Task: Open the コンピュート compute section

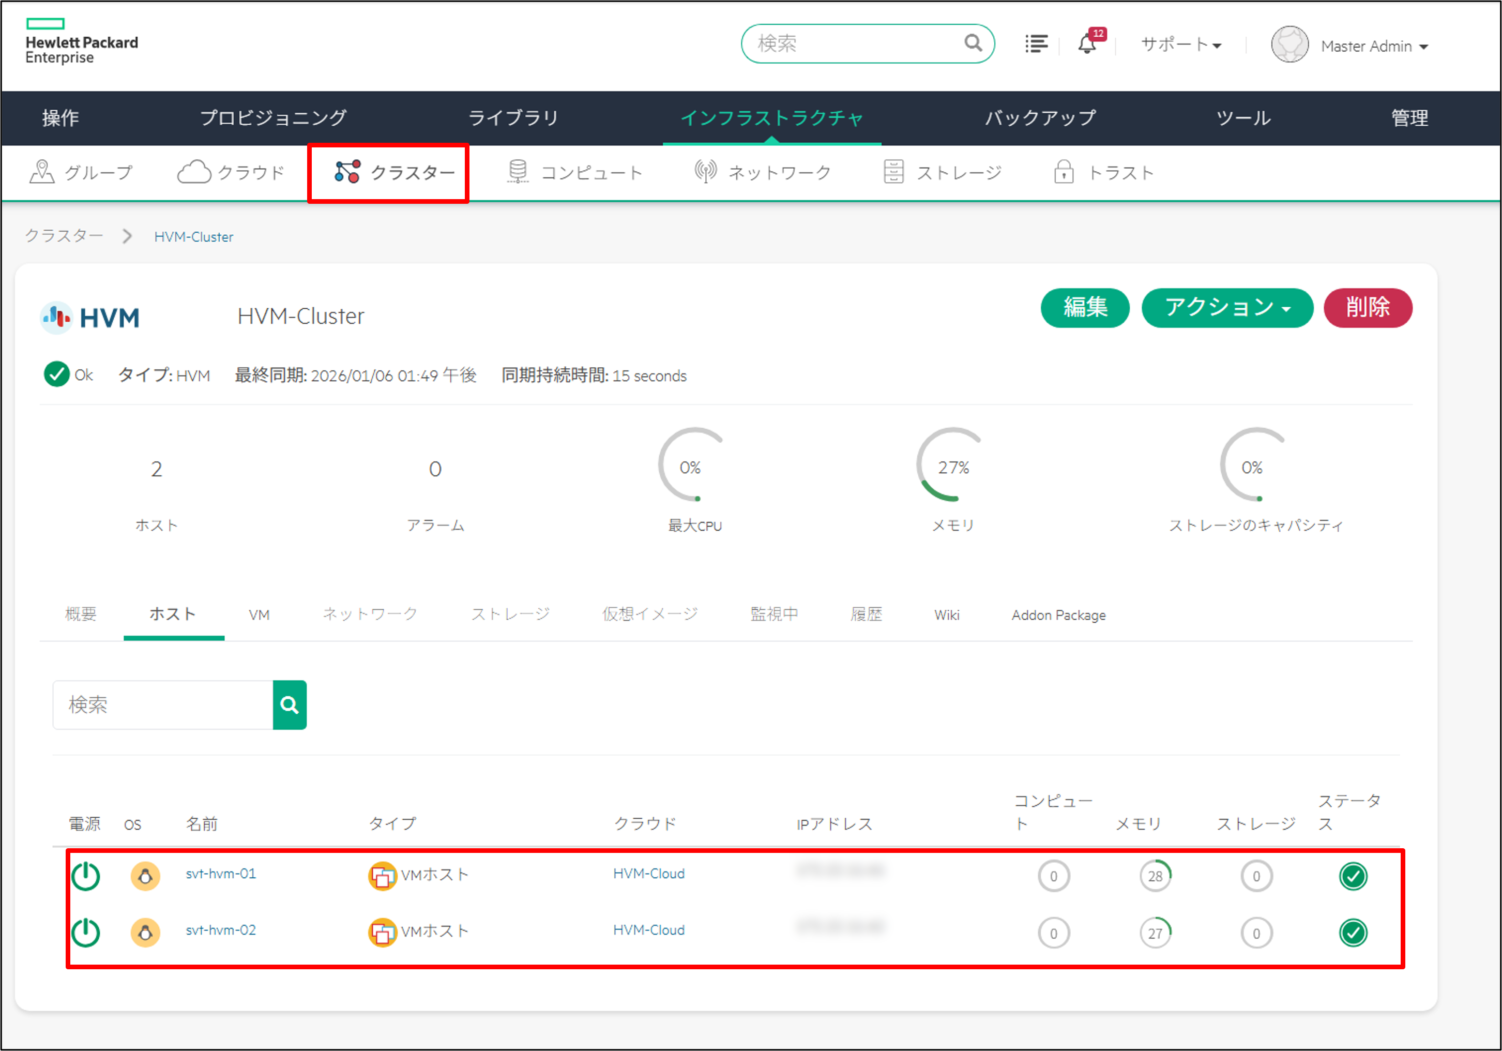Action: (x=575, y=173)
